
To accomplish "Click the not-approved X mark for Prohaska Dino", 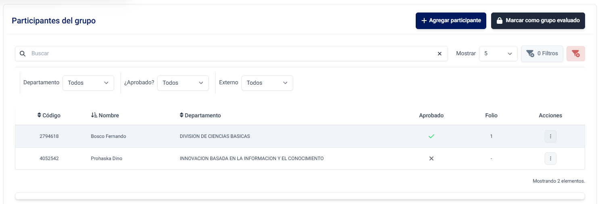I will [x=431, y=158].
